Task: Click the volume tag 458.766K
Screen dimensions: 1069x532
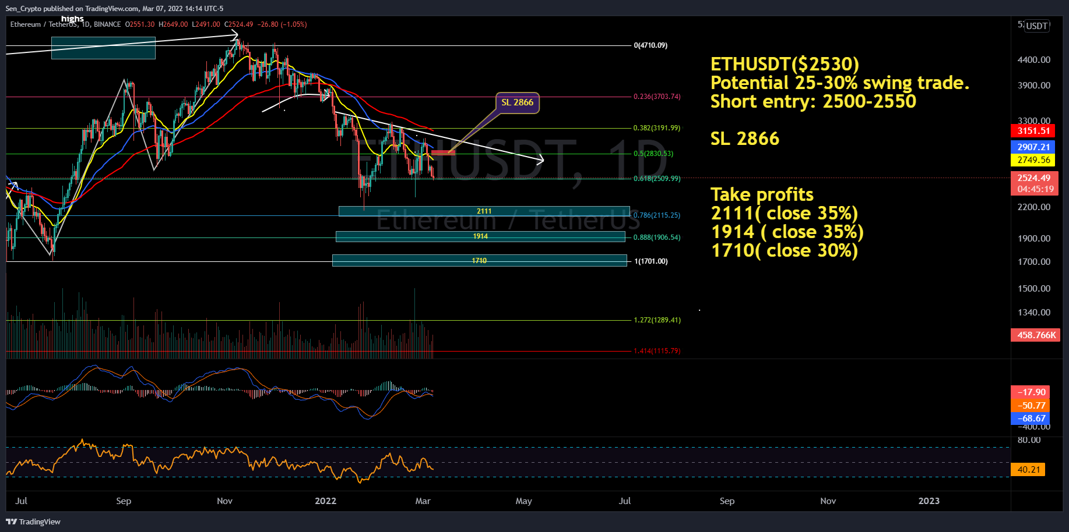Action: coord(1035,335)
